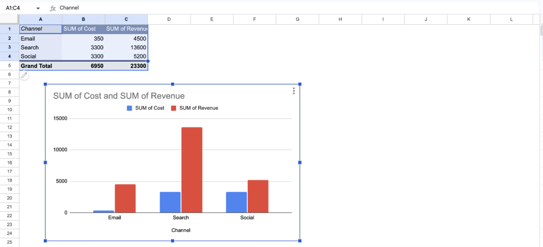Click the select-all corner box
This screenshot has width=543, height=247.
pyautogui.click(x=9, y=19)
